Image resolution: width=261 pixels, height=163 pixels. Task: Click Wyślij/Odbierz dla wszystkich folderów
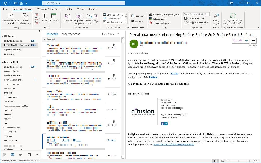coord(233,19)
